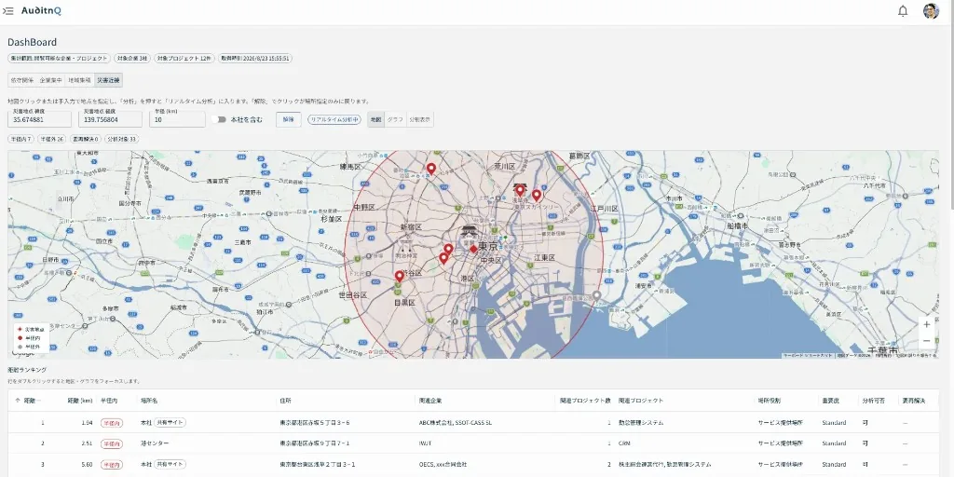Click the distance value 2.51
The width and height of the screenshot is (954, 477).
[x=87, y=443]
